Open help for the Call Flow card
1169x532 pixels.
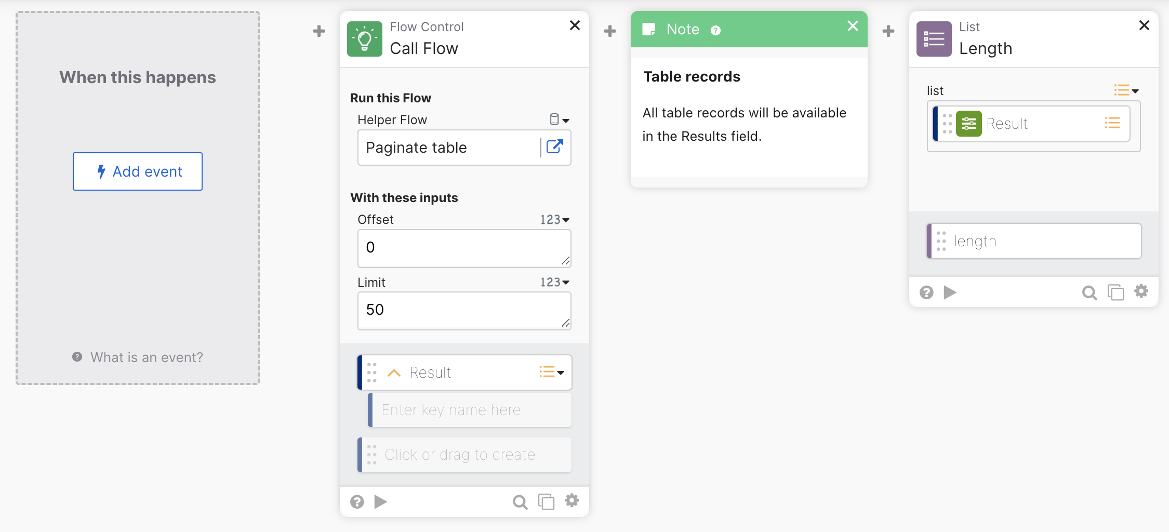pos(357,501)
